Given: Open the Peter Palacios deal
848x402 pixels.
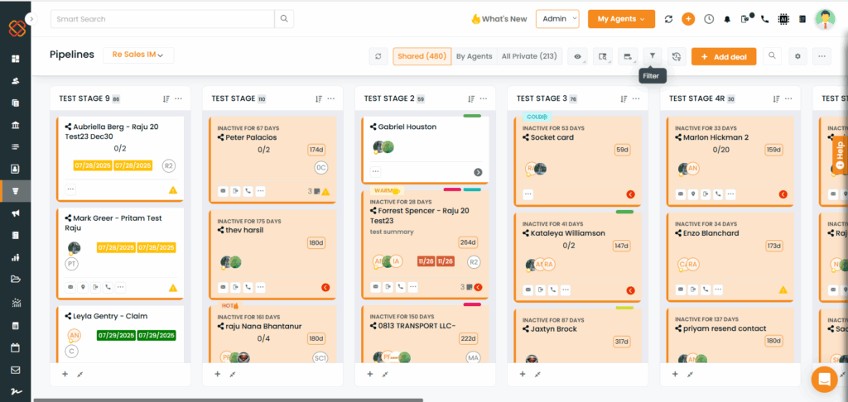Looking at the screenshot, I should pyautogui.click(x=251, y=138).
